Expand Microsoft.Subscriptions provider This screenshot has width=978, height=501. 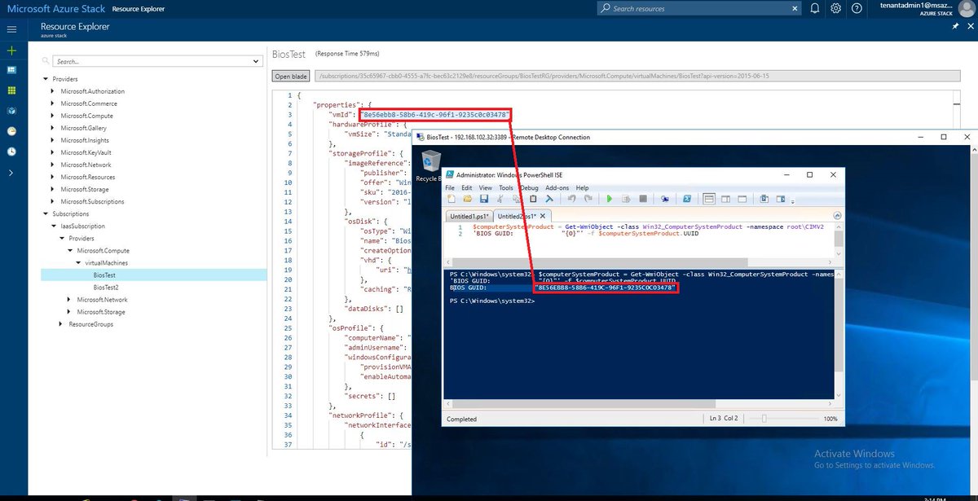coord(54,201)
